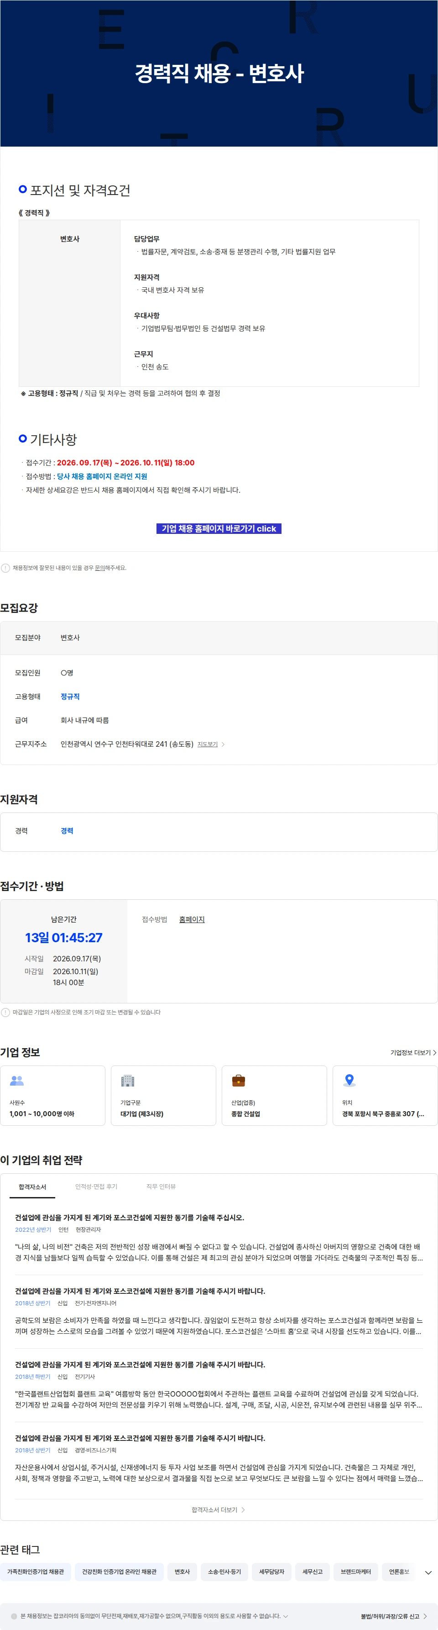This screenshot has width=438, height=1630.
Task: Expand the related tags list chevron
Action: [428, 1572]
